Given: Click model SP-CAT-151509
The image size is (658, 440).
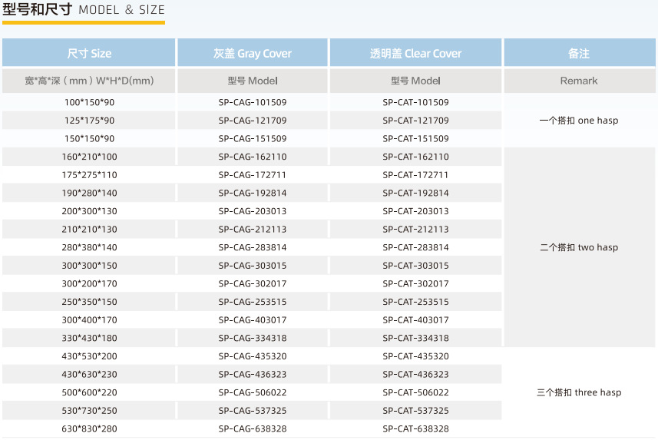Looking at the screenshot, I should 415,138.
